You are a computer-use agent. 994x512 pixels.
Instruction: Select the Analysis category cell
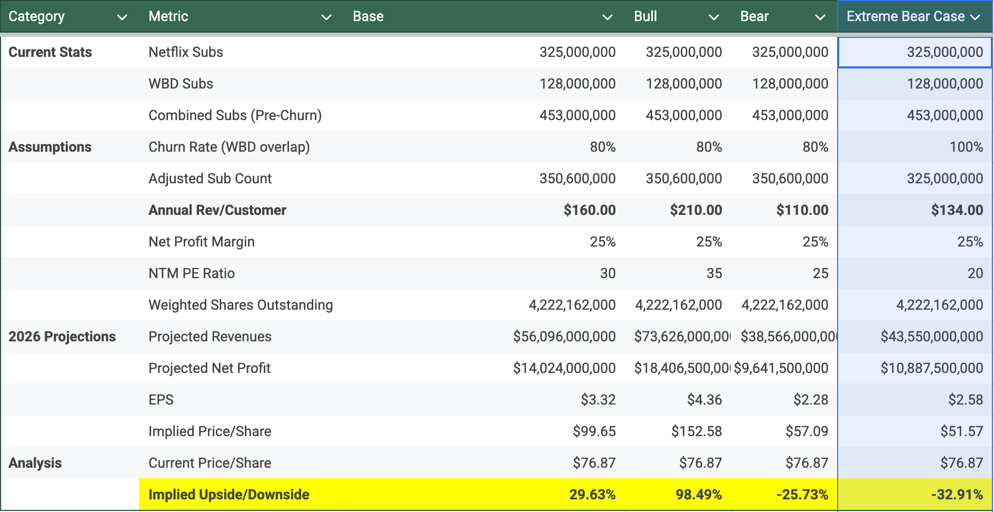coord(71,463)
